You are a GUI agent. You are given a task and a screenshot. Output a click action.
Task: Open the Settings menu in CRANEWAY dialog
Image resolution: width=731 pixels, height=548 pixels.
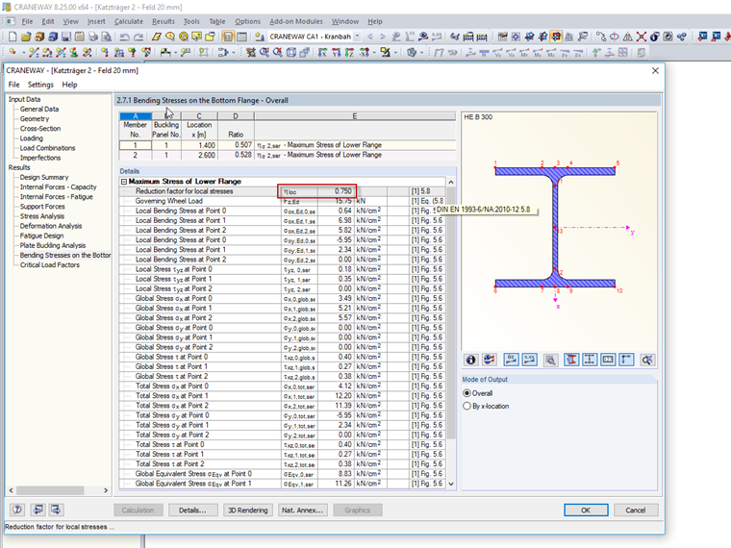pos(40,85)
